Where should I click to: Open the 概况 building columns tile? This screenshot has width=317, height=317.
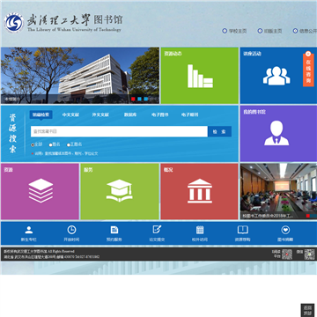point(200,191)
